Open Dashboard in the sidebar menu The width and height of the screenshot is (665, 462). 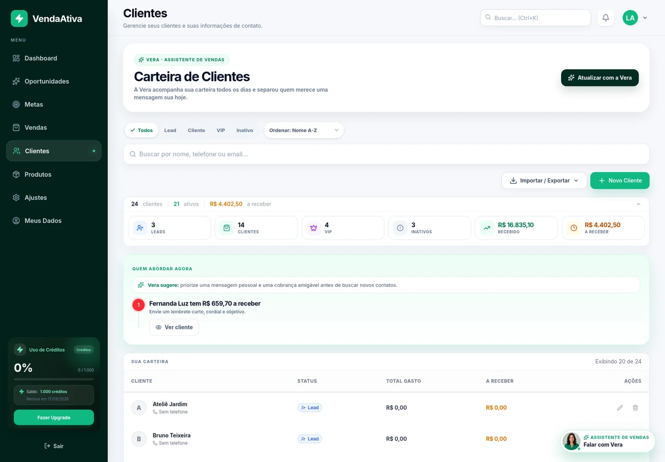coord(54,58)
